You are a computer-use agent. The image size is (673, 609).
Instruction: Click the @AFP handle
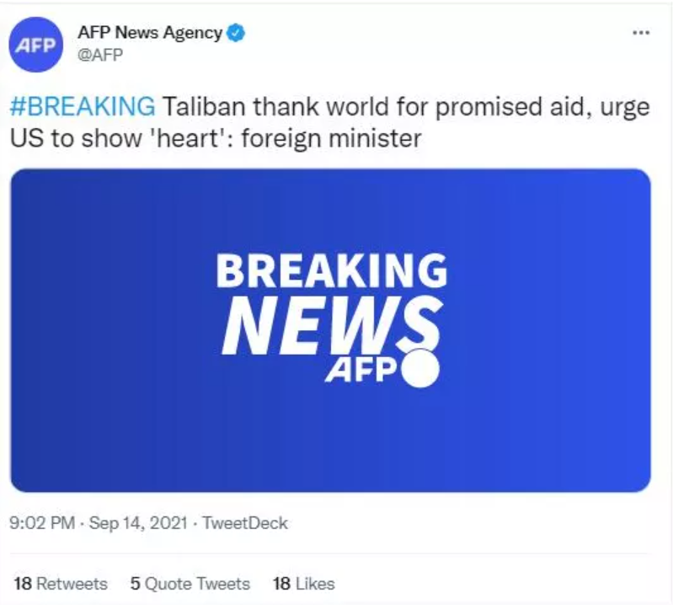tap(100, 56)
